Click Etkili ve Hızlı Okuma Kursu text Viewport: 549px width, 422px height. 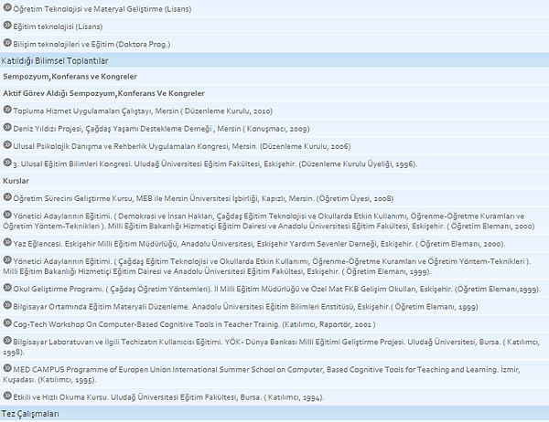pos(168,397)
